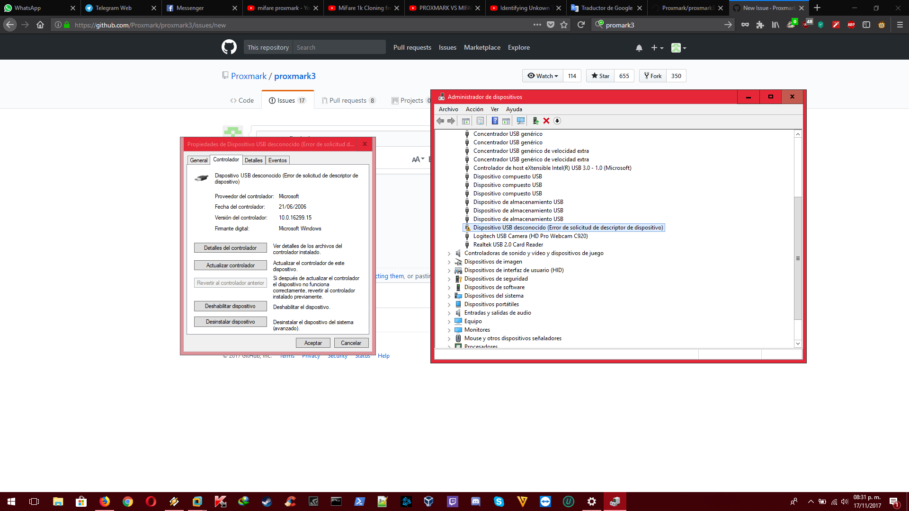This screenshot has height=511, width=909.
Task: Click the GitHub octocat logo
Action: (229, 47)
